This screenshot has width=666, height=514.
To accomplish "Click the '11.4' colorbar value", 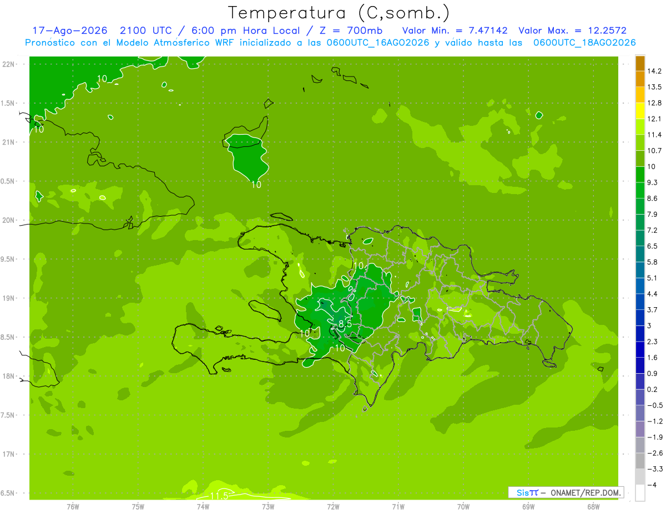I will click(x=654, y=135).
